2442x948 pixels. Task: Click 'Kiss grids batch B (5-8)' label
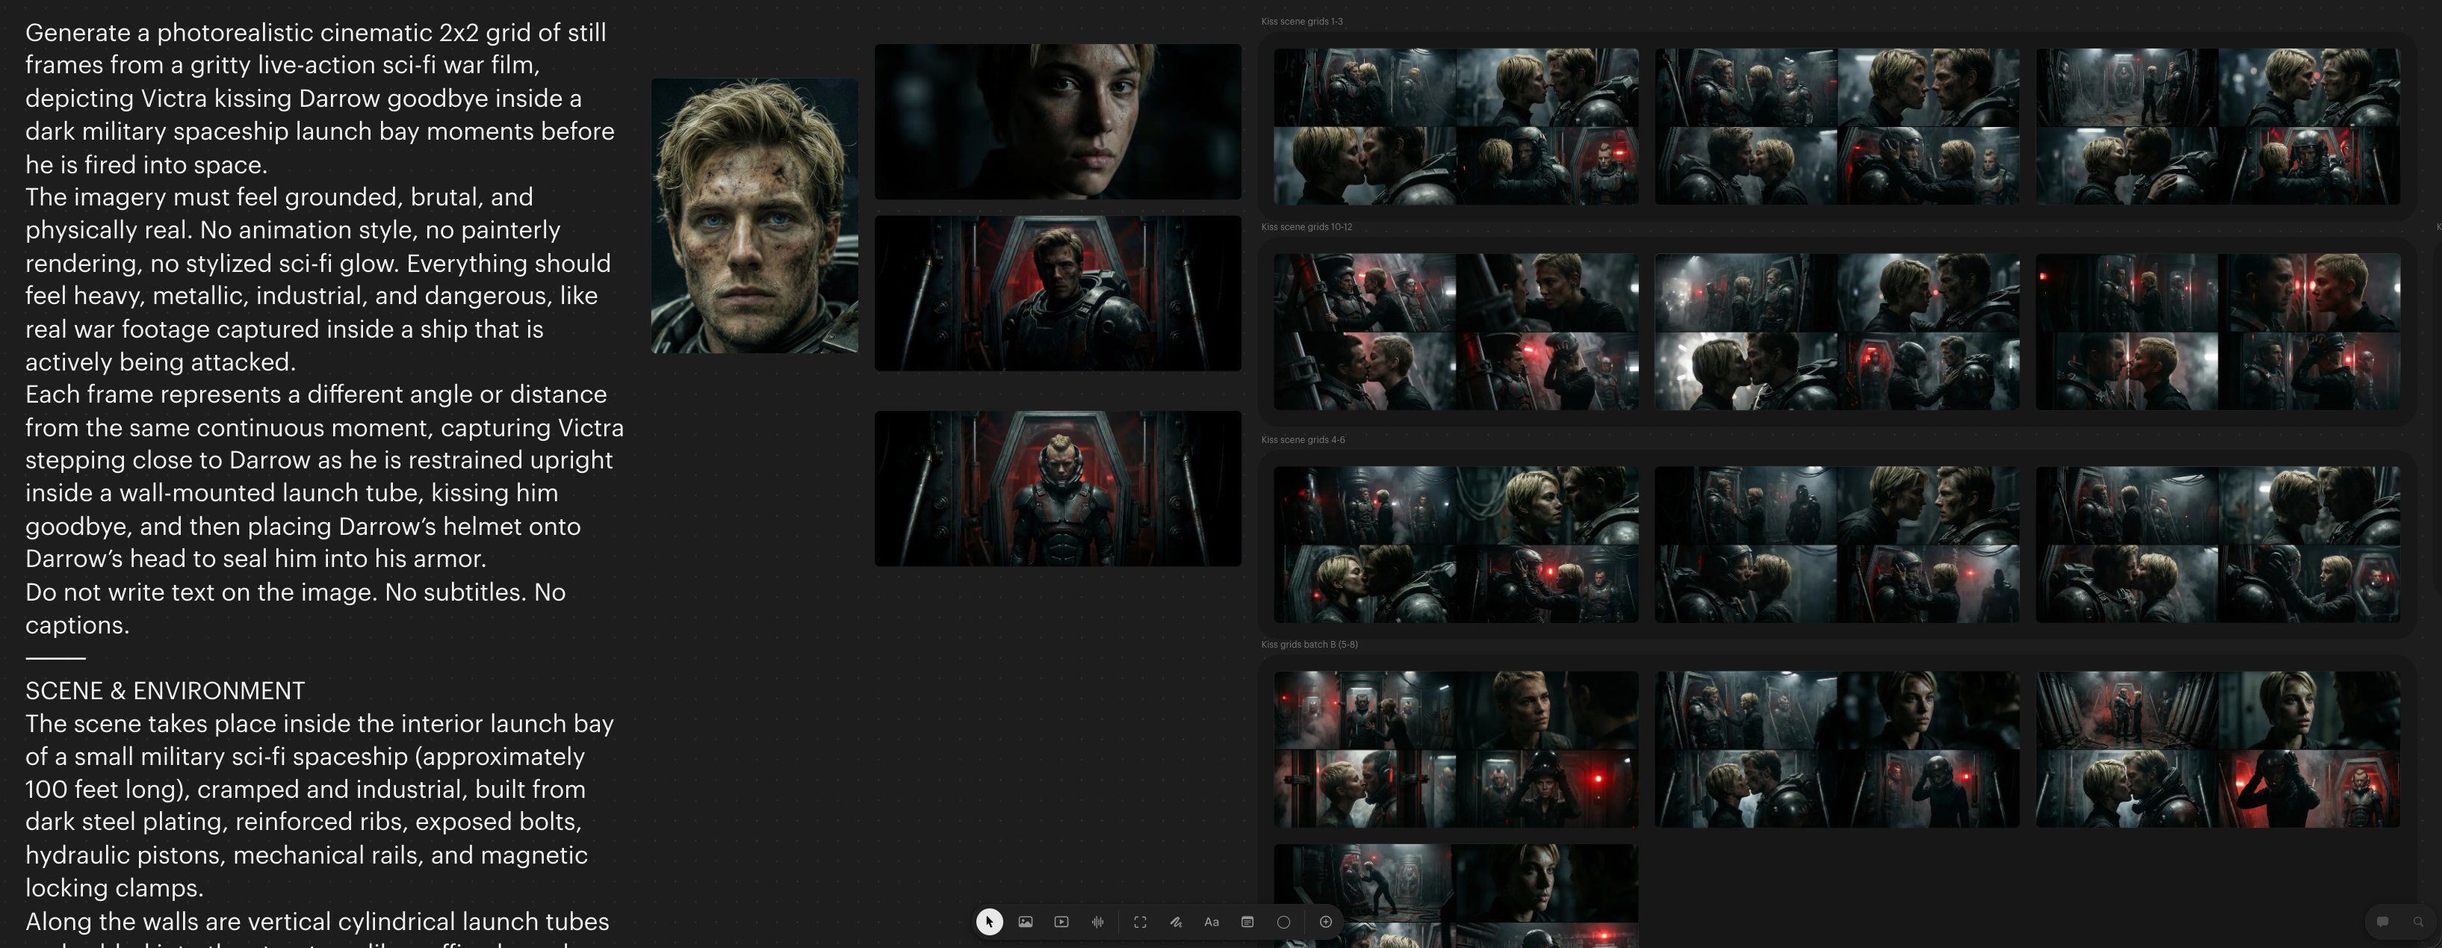tap(1308, 645)
